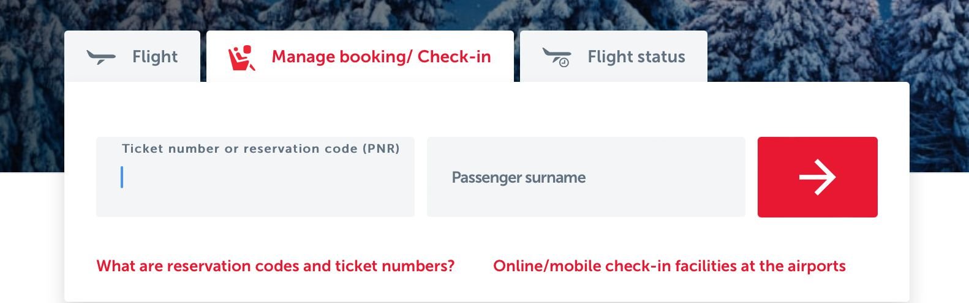Click the airplane icon on Flight tab

coord(101,57)
